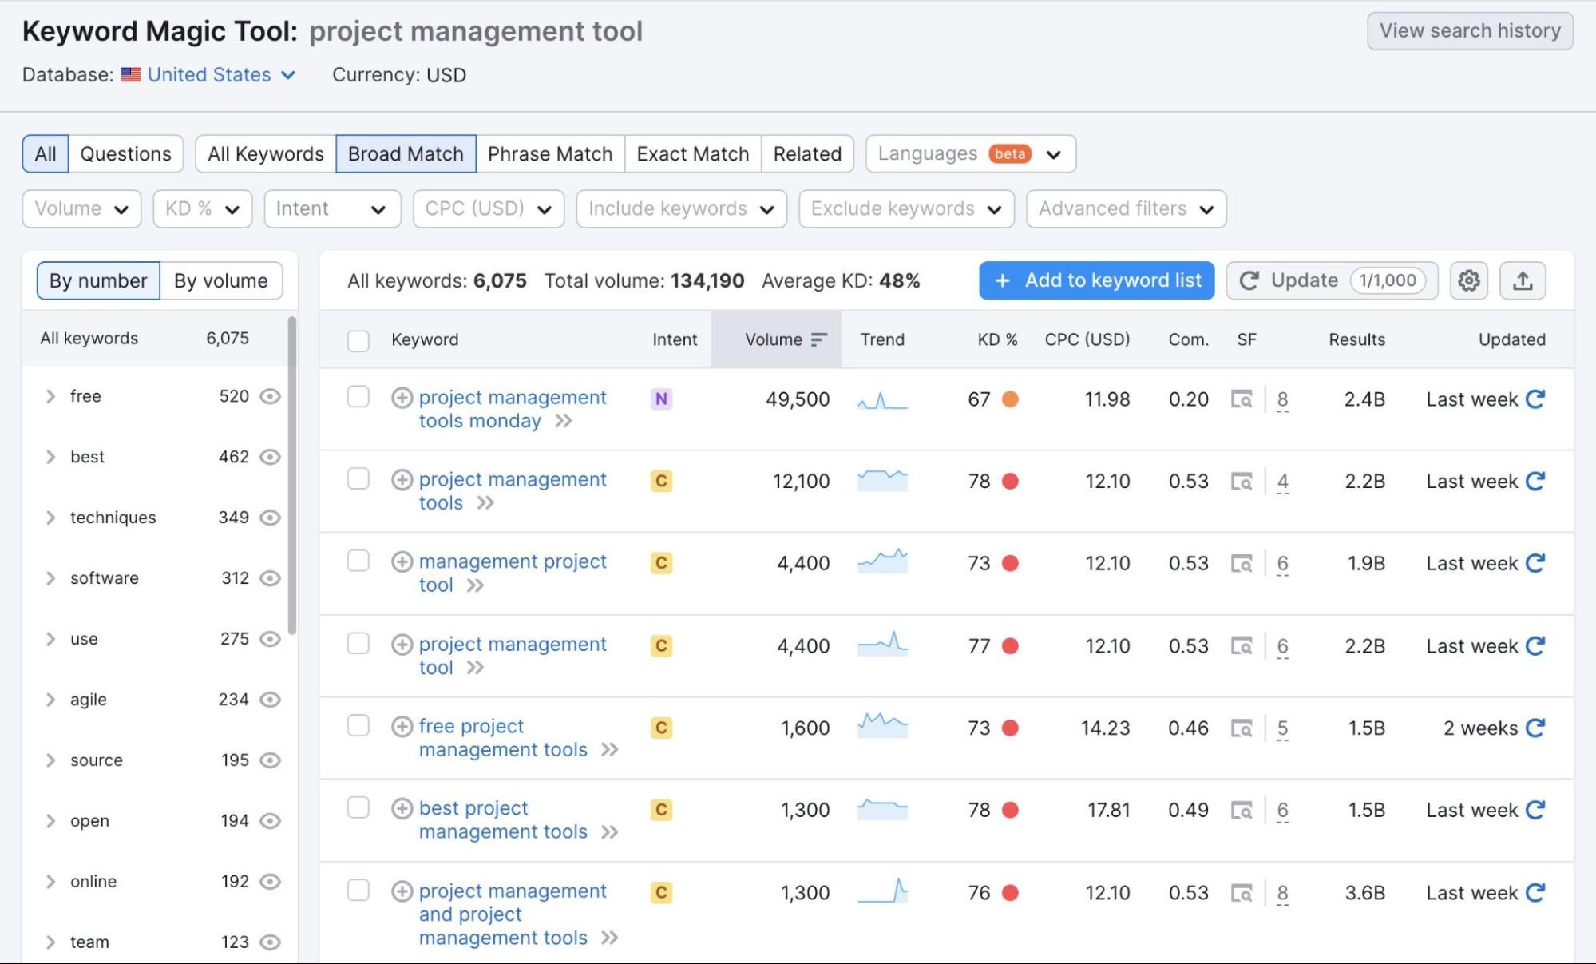
Task: Refresh 'free project management tools' row data
Action: [1534, 728]
